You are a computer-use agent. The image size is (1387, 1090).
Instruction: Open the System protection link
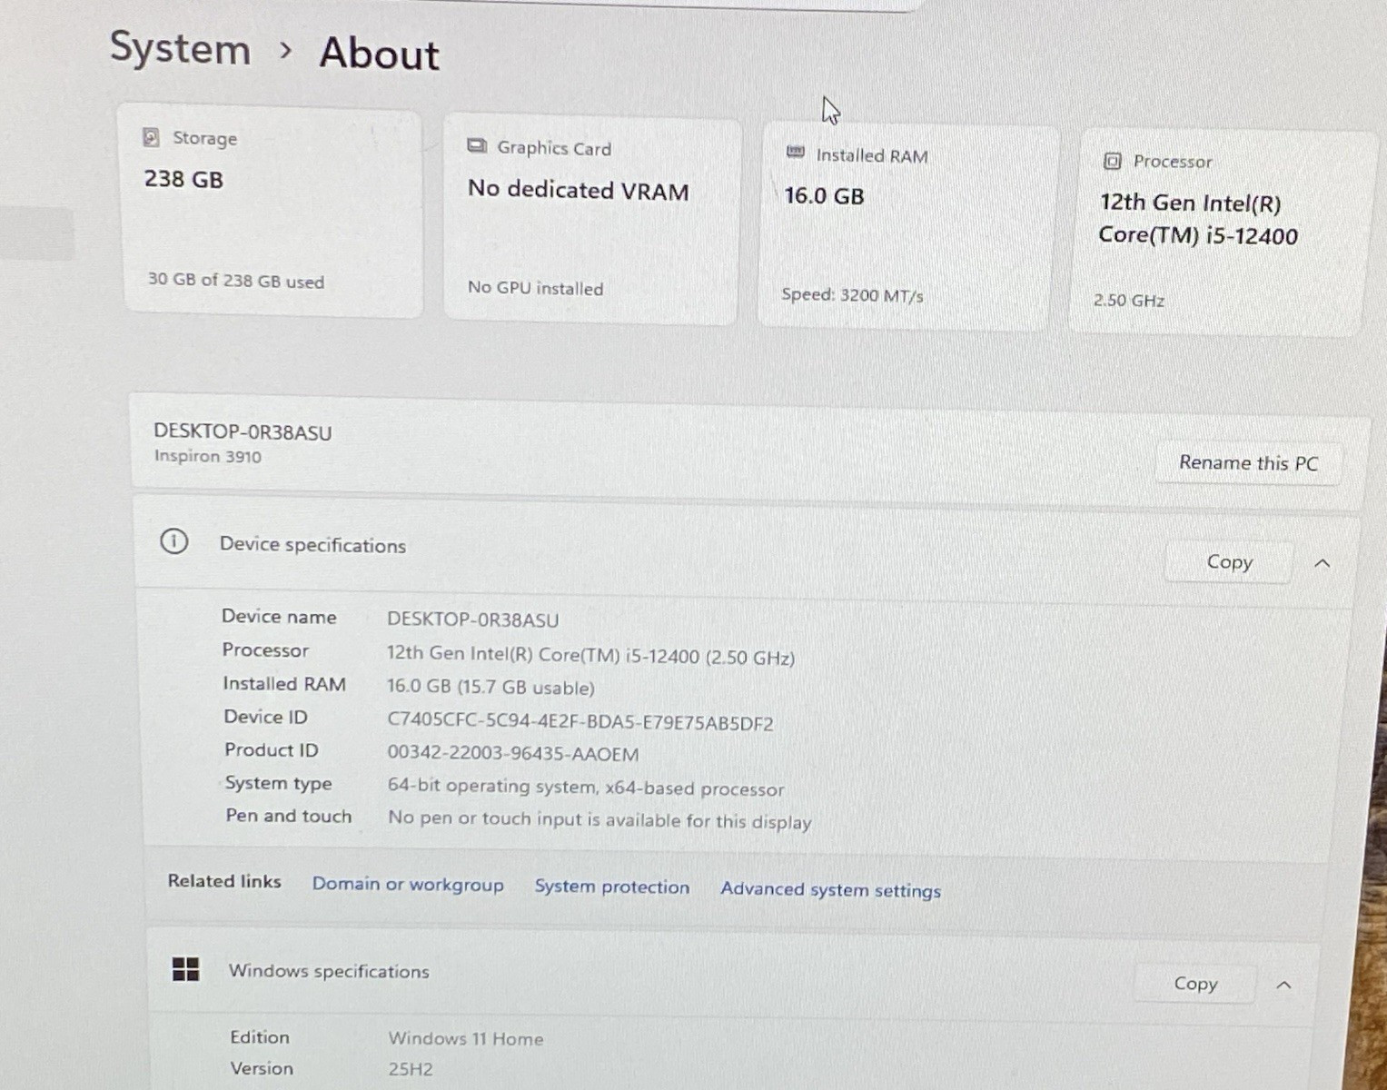click(x=611, y=887)
